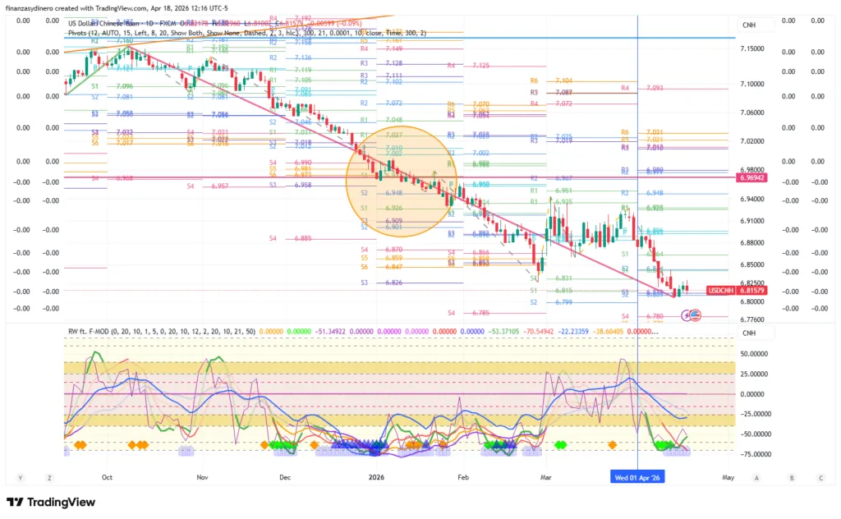Screen dimensions: 841x519
Task: Open the CNH currency selector on price chart
Action: coord(748,25)
